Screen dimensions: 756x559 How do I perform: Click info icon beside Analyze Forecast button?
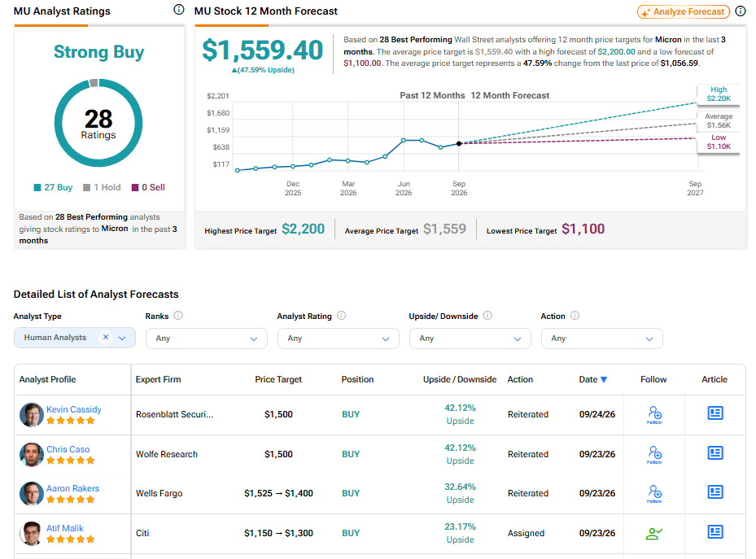[740, 11]
